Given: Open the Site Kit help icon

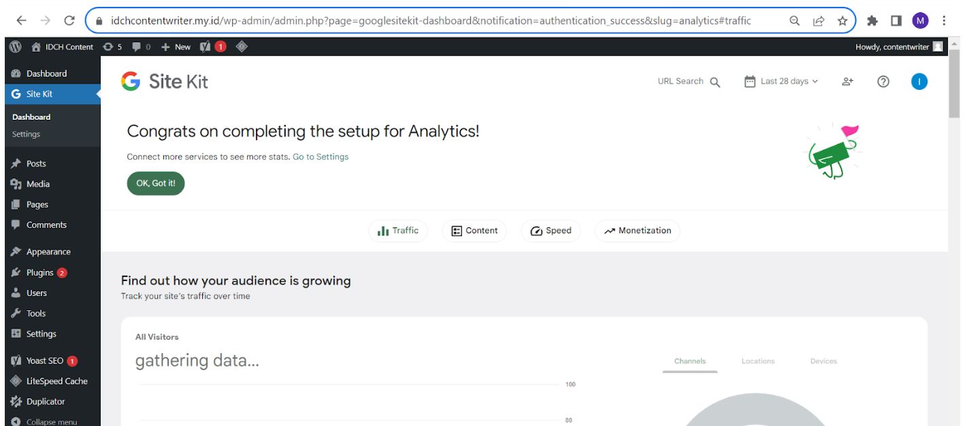Looking at the screenshot, I should (883, 82).
